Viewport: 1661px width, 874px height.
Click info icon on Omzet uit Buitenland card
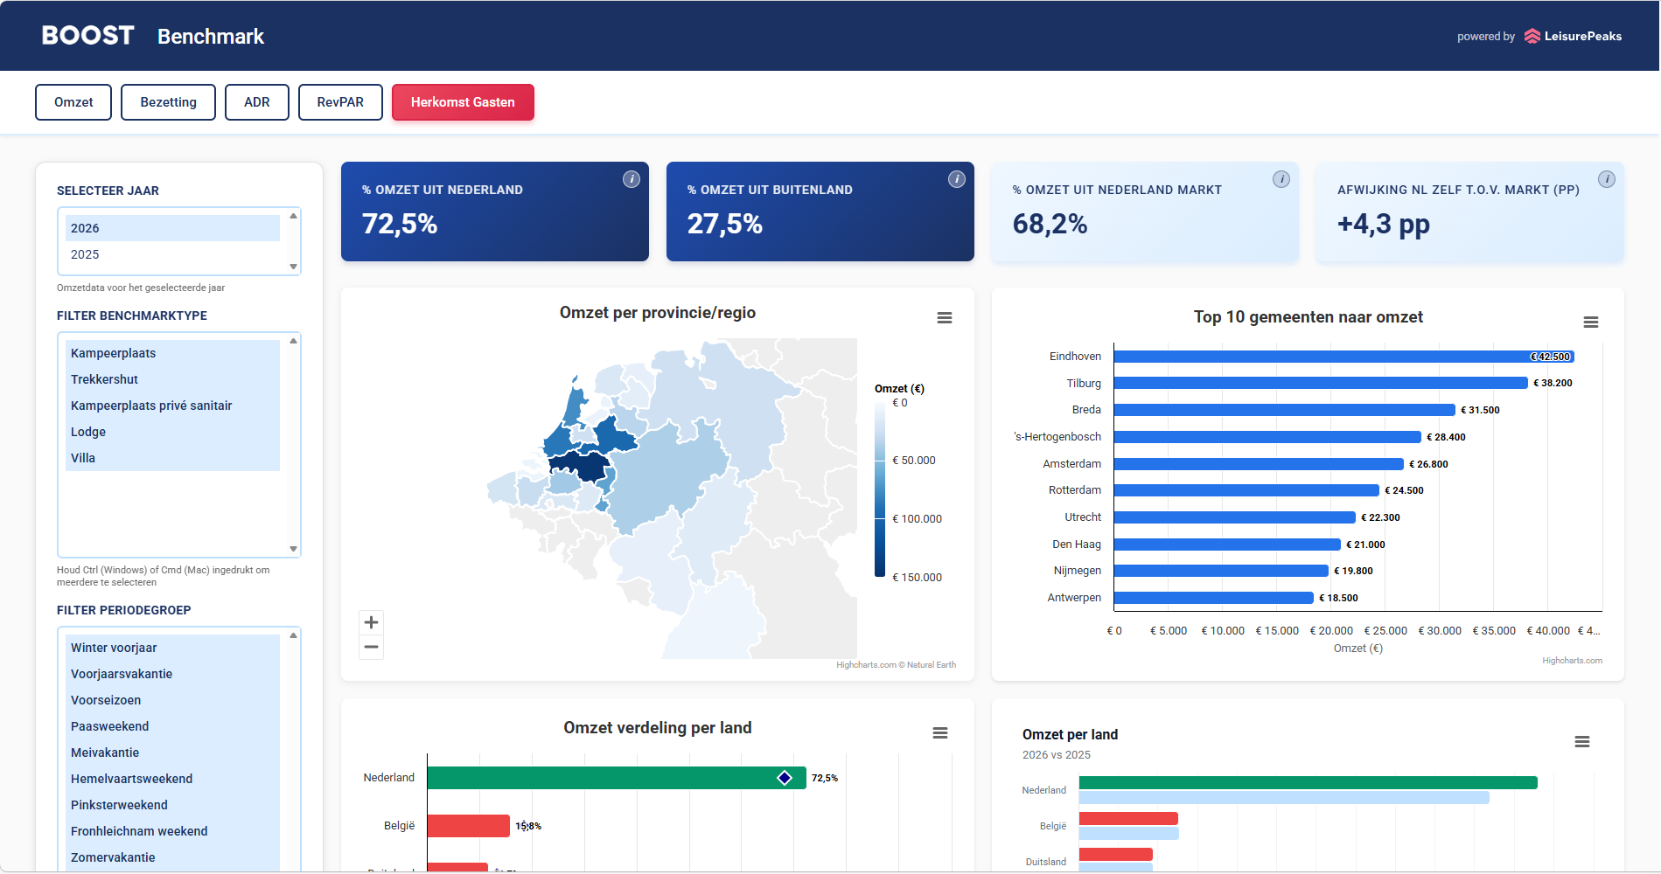coord(956,179)
